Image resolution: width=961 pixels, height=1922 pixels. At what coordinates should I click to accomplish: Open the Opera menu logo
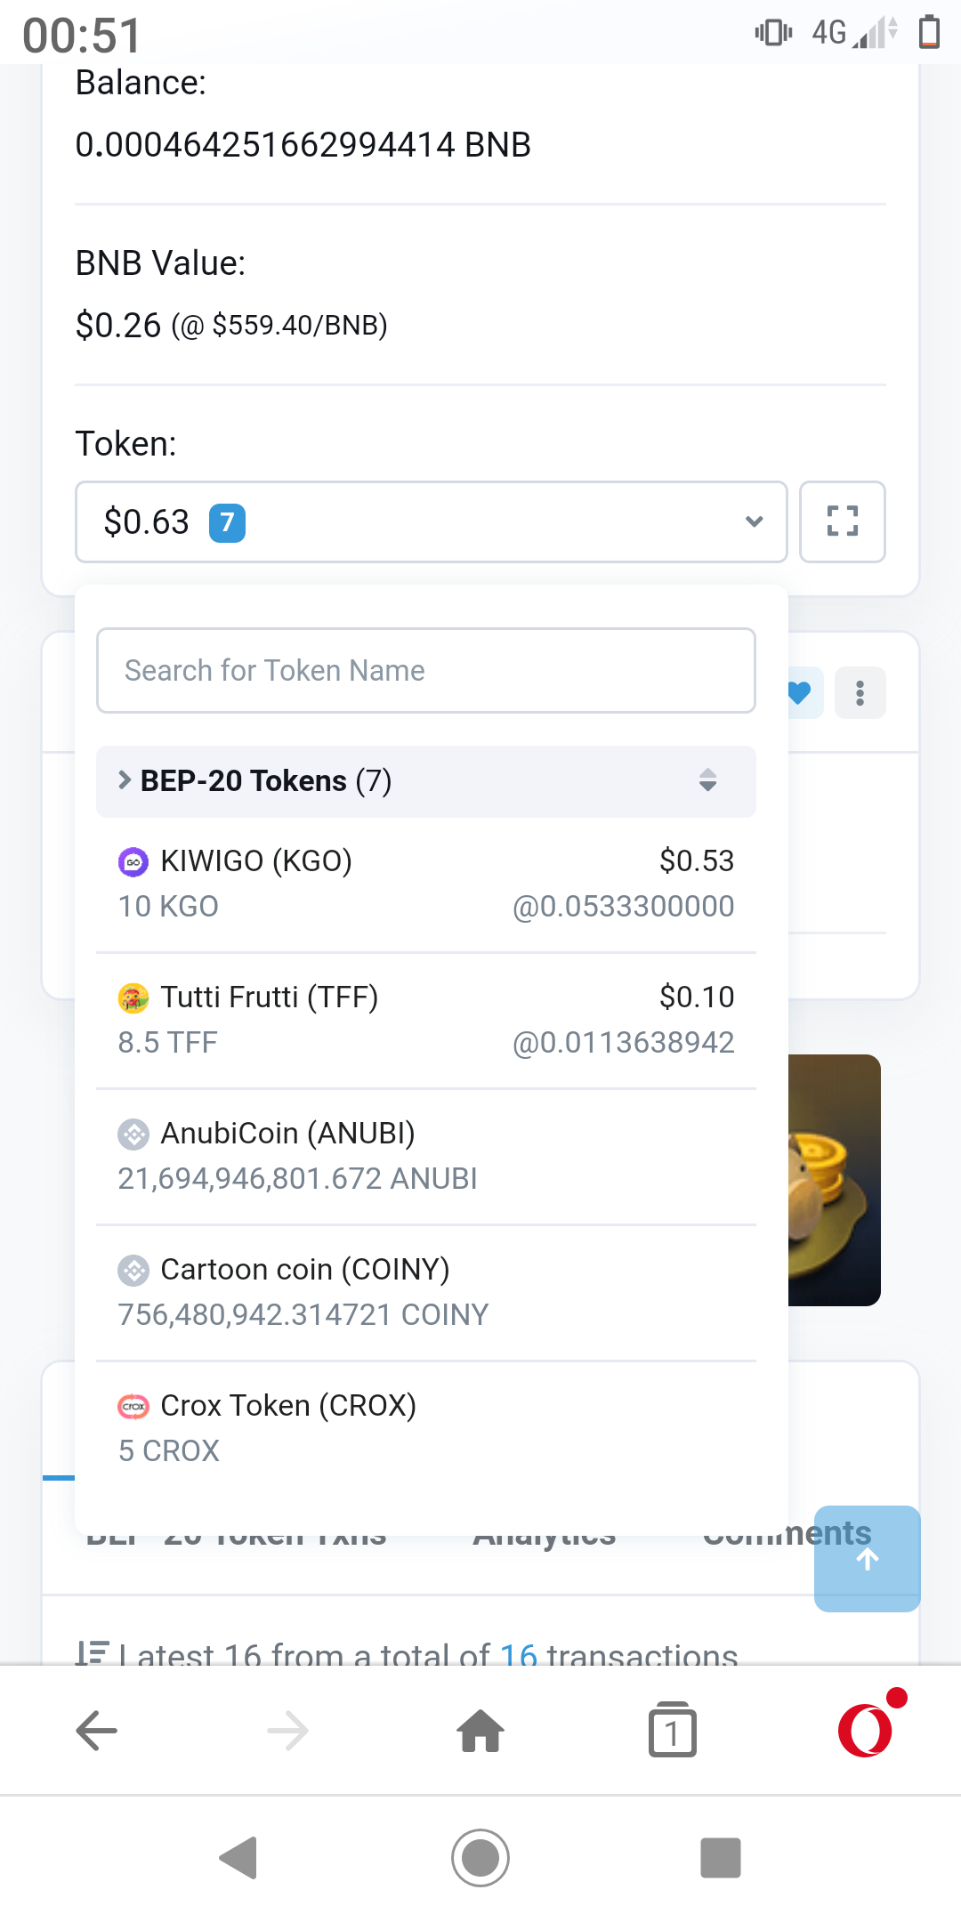click(865, 1730)
